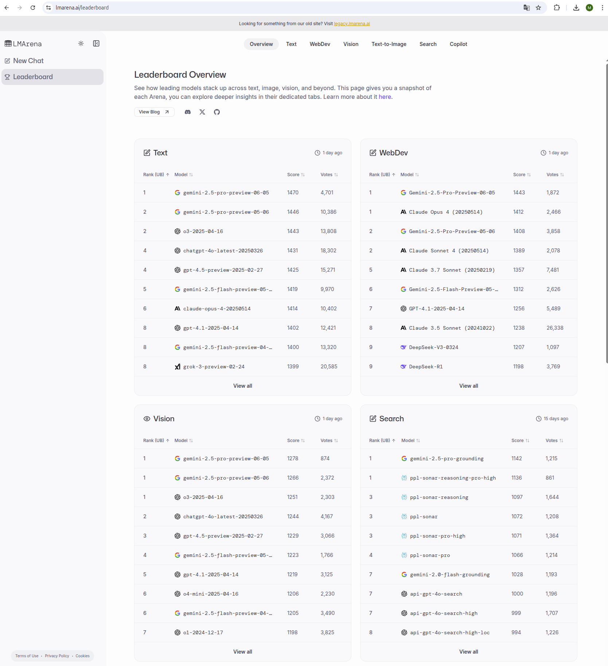
Task: Click Google icon beside gemini-2.5-pro-grounding
Action: pyautogui.click(x=404, y=458)
